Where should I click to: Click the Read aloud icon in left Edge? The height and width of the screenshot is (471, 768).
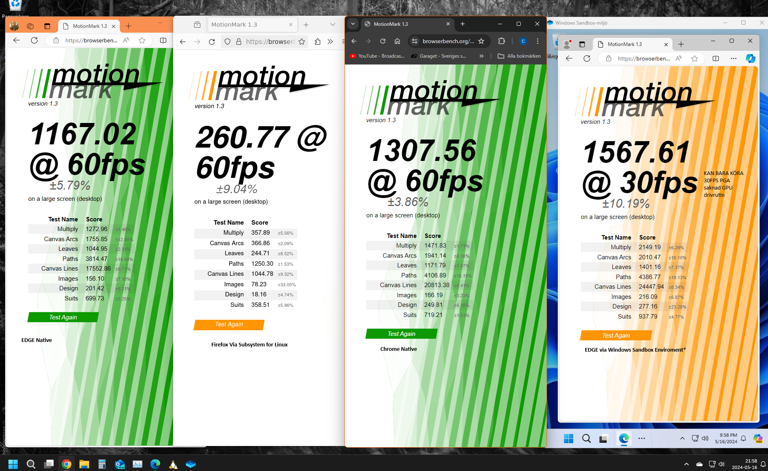coord(126,40)
